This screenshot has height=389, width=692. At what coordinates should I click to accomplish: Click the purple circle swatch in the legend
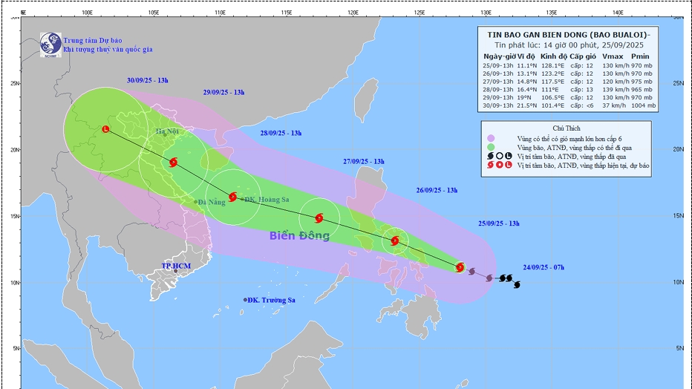click(x=492, y=139)
